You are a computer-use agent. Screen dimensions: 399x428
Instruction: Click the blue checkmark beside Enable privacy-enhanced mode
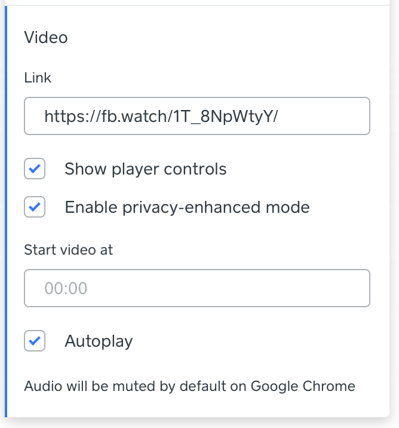(35, 207)
